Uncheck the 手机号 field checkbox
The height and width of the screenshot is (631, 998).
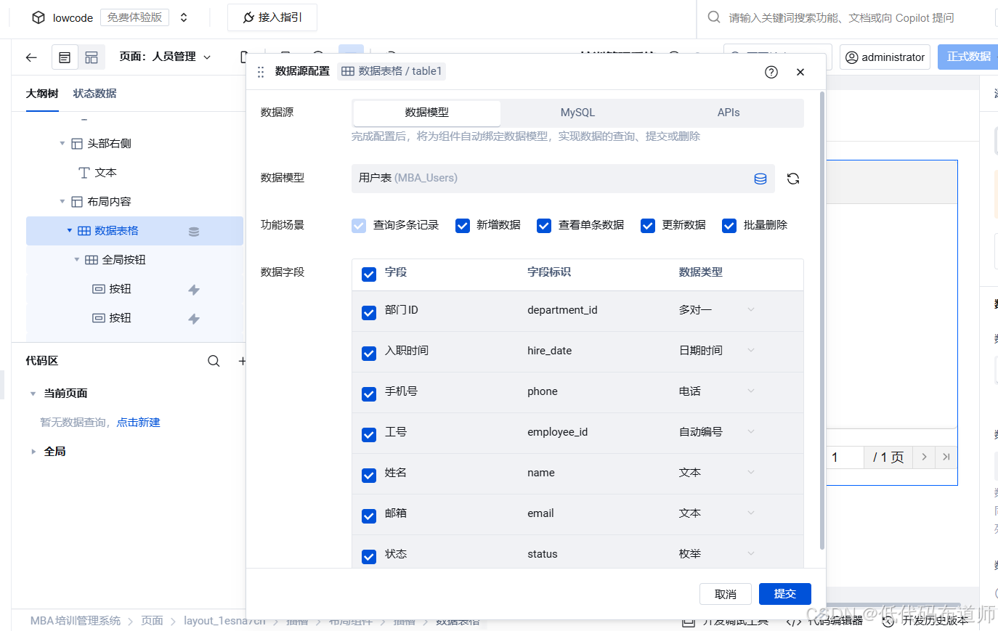click(369, 394)
